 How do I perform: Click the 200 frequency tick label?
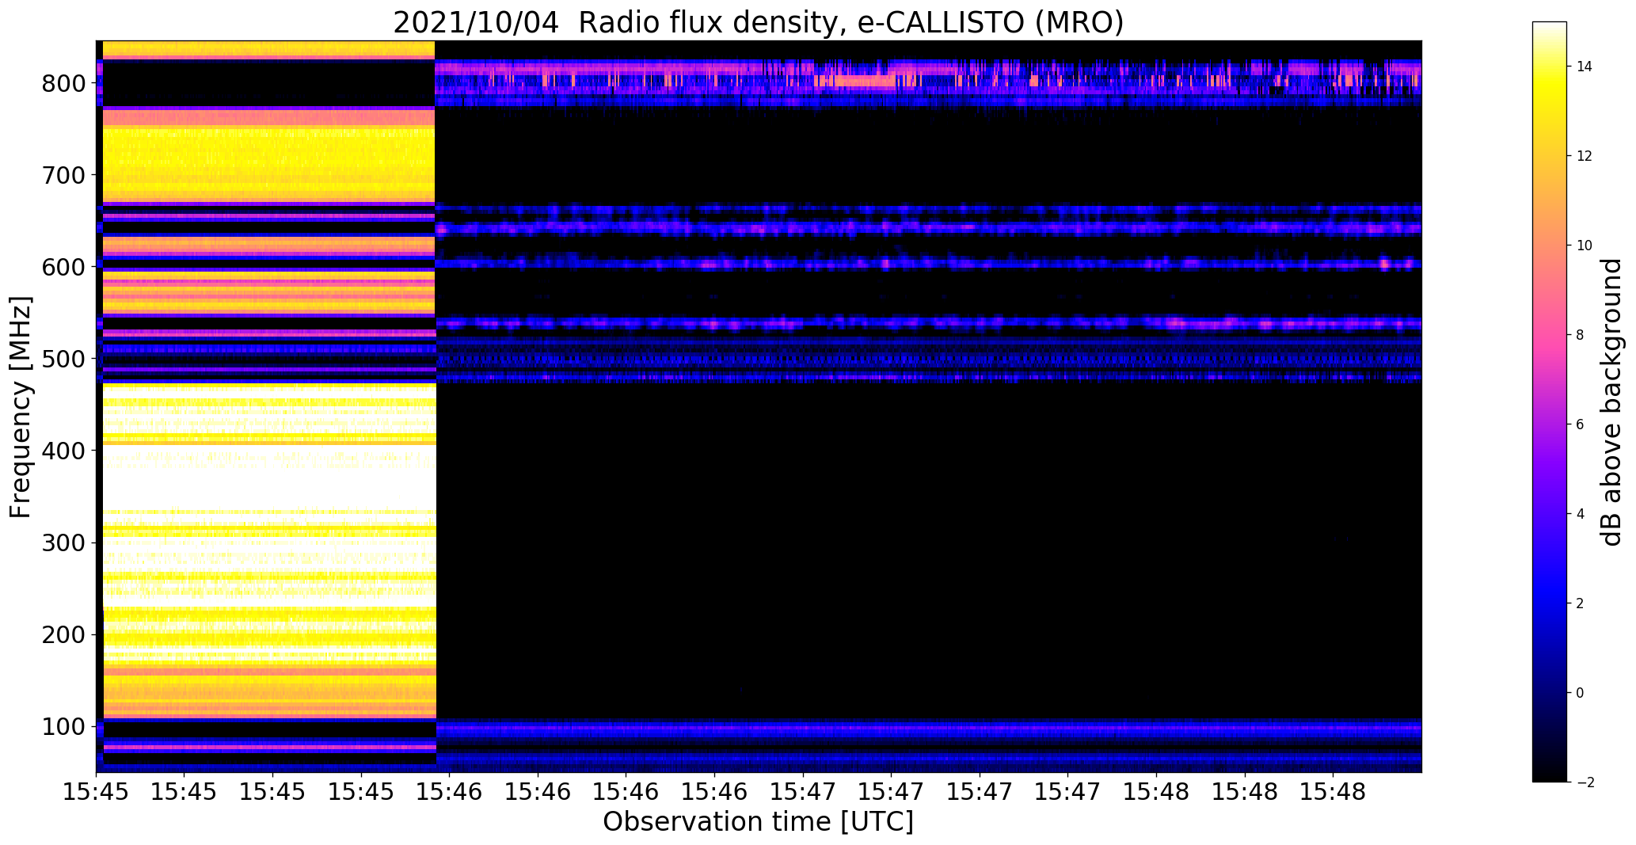tap(63, 634)
